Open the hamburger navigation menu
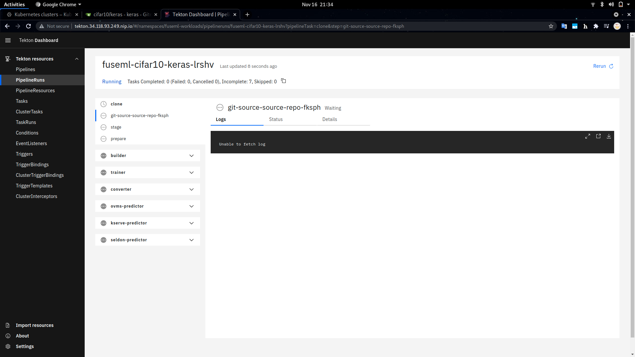635x357 pixels. pos(8,40)
